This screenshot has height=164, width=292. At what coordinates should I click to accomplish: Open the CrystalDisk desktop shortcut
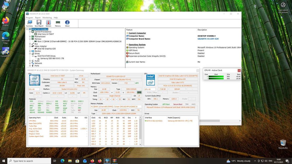pos(6,52)
